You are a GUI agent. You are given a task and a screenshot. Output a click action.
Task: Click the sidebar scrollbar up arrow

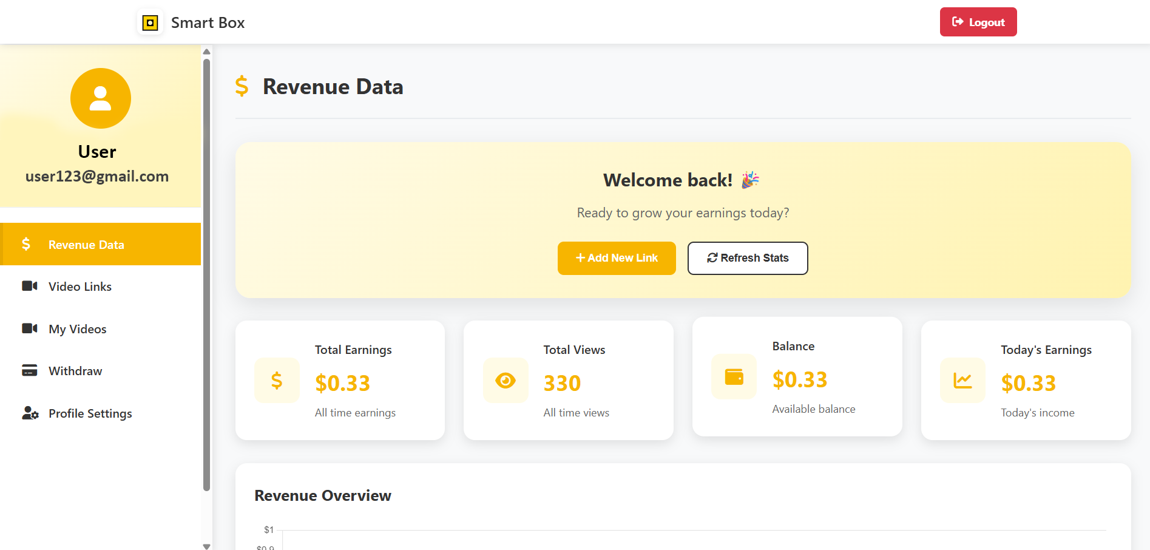coord(207,52)
